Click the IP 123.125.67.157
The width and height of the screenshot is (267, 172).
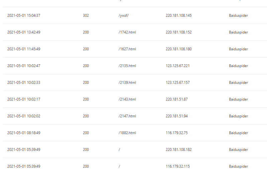[177, 83]
